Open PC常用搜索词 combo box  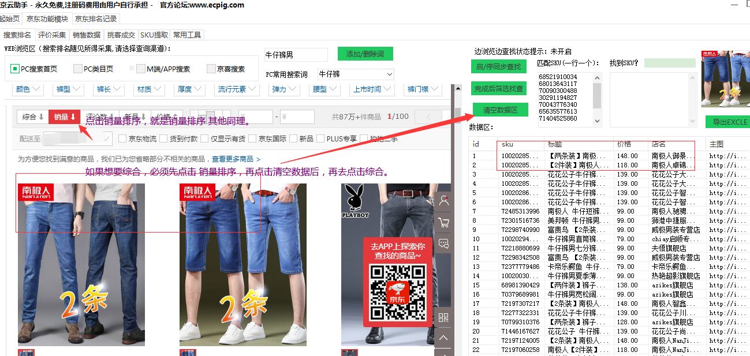tap(356, 74)
